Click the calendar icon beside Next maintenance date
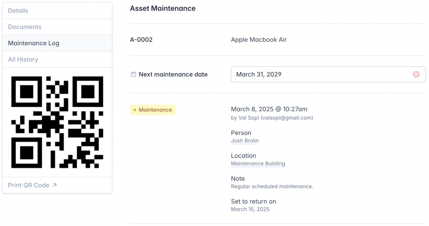The width and height of the screenshot is (429, 226). (133, 74)
